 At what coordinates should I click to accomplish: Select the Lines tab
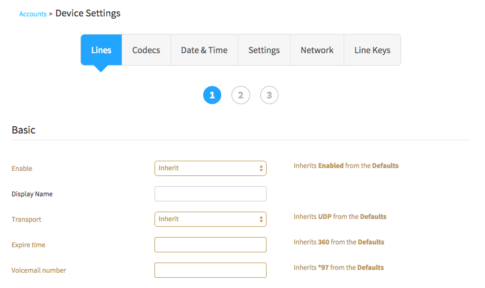[x=101, y=50]
